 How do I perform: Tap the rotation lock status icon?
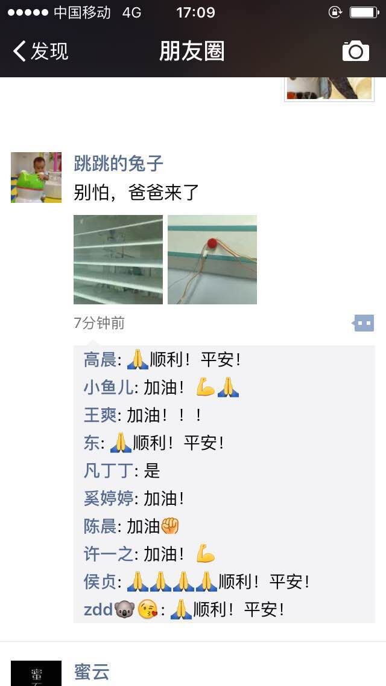click(335, 12)
